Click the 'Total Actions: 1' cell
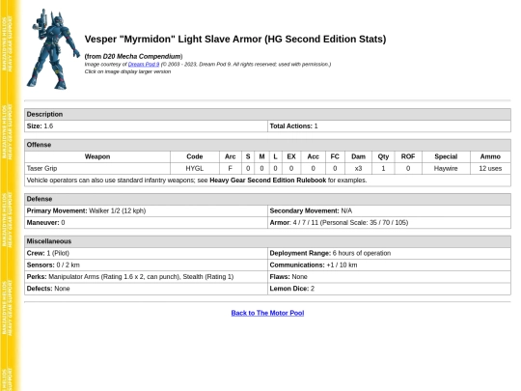The height and width of the screenshot is (391, 521). [389, 126]
